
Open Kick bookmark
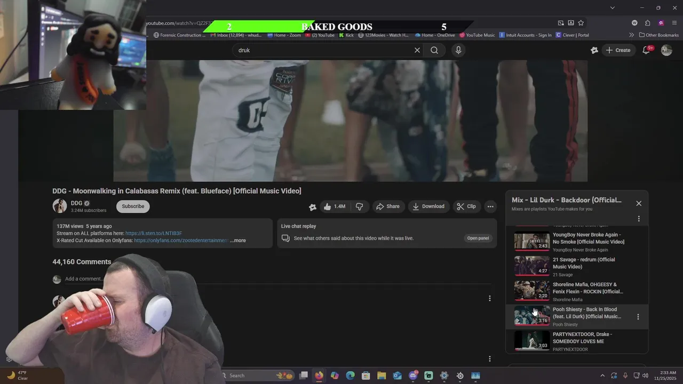pyautogui.click(x=346, y=35)
